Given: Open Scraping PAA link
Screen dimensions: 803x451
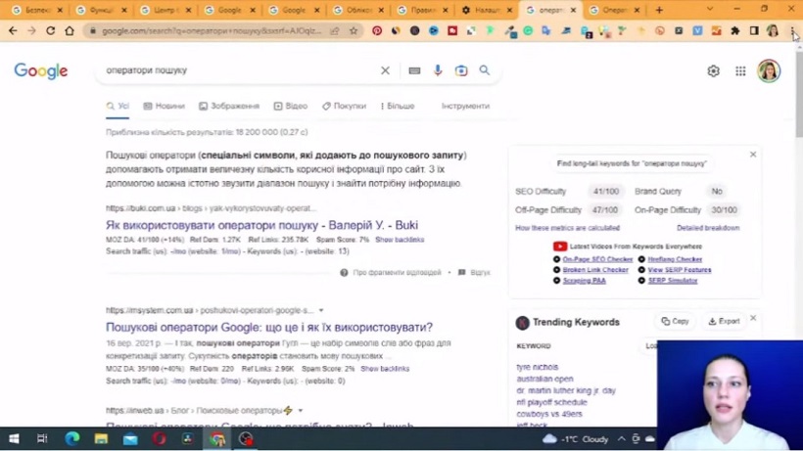Looking at the screenshot, I should [x=584, y=281].
